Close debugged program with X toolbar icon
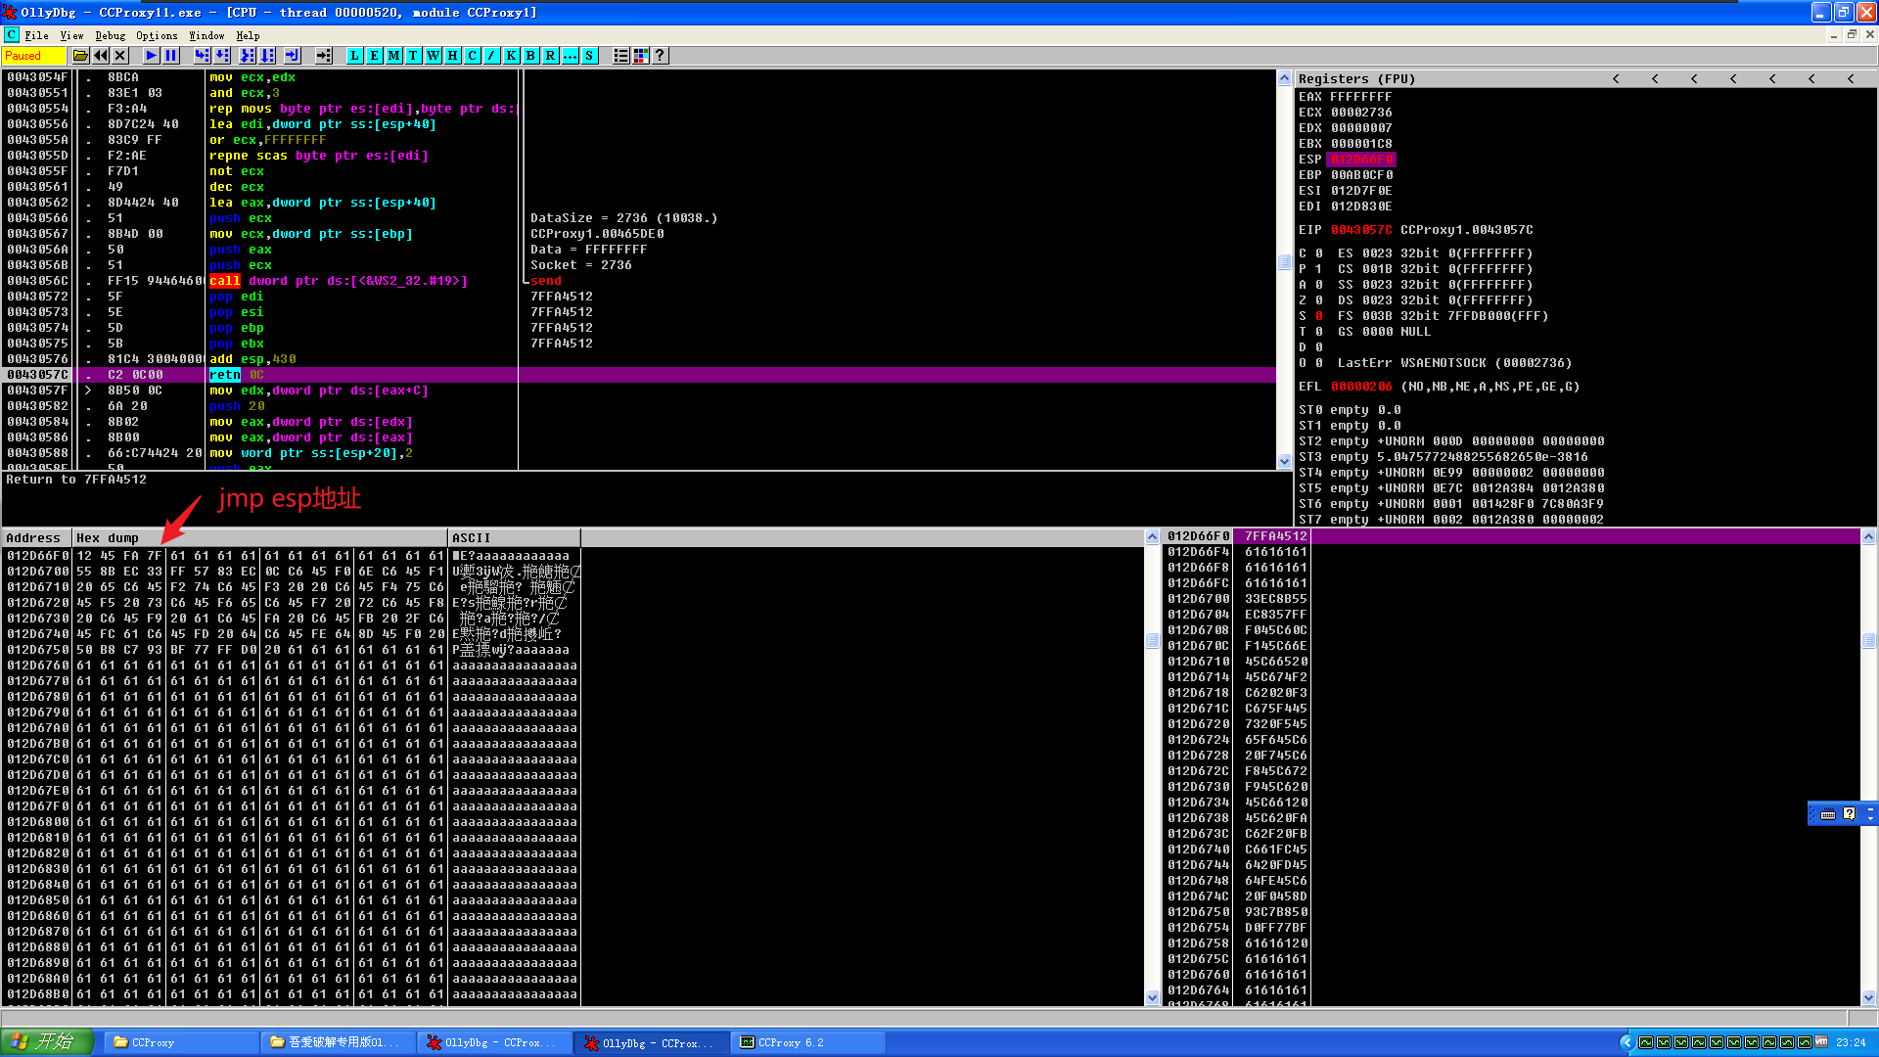Image resolution: width=1879 pixels, height=1057 pixels. point(119,56)
